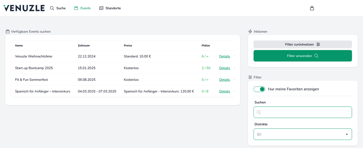Click the magnifier icon on Filter anwenden

point(316,56)
